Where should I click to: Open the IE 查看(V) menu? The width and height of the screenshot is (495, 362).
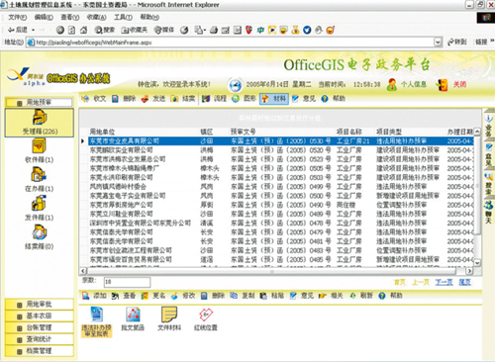tap(70, 17)
